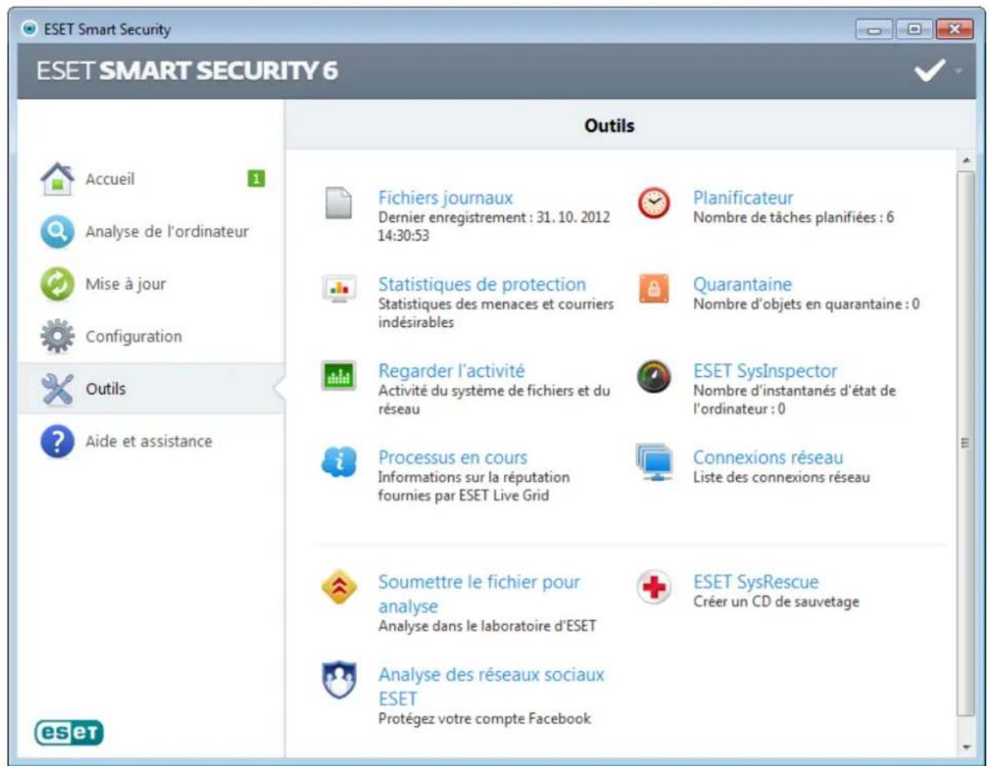
Task: Click the magnifier icon for Analyse de l'ordinateur
Action: point(57,232)
